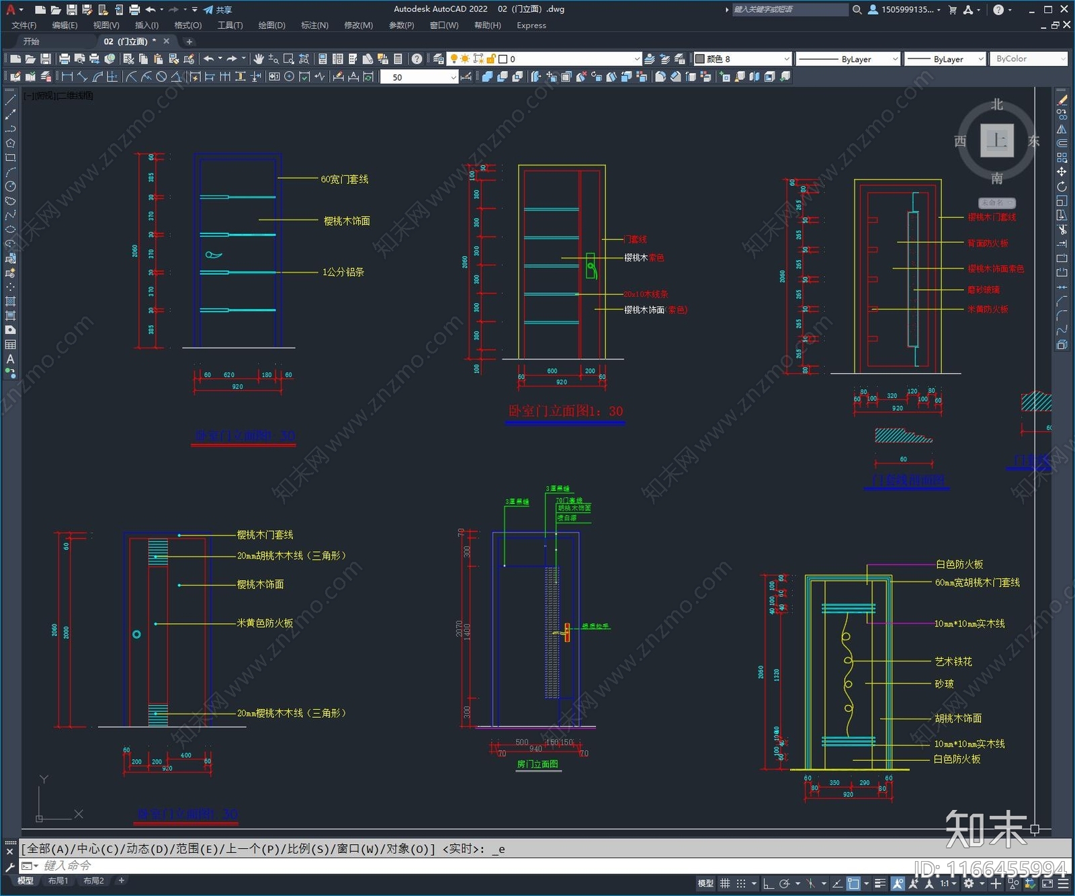Select the Polygon tool in the draw toolbar
Screen dimensions: 1075x896
(x=10, y=142)
